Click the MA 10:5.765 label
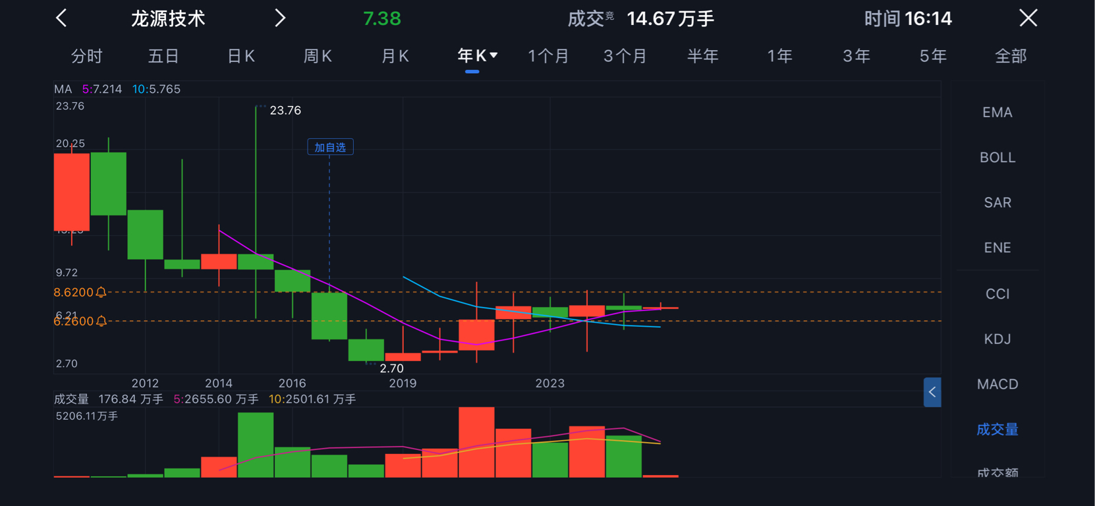The height and width of the screenshot is (506, 1095). pyautogui.click(x=156, y=89)
